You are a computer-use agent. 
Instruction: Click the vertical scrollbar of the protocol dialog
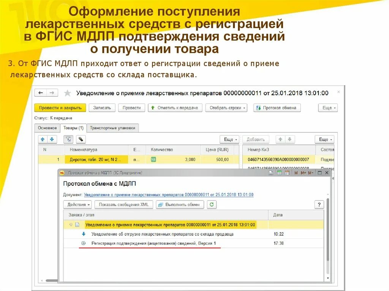click(x=328, y=229)
